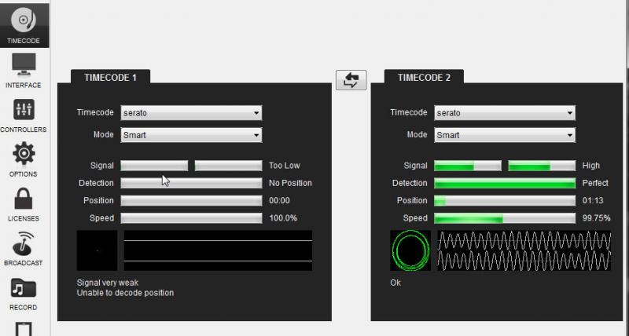Viewport: 629px width, 336px height.
Task: Click Timecode 2 green circular phase scope
Action: (410, 250)
